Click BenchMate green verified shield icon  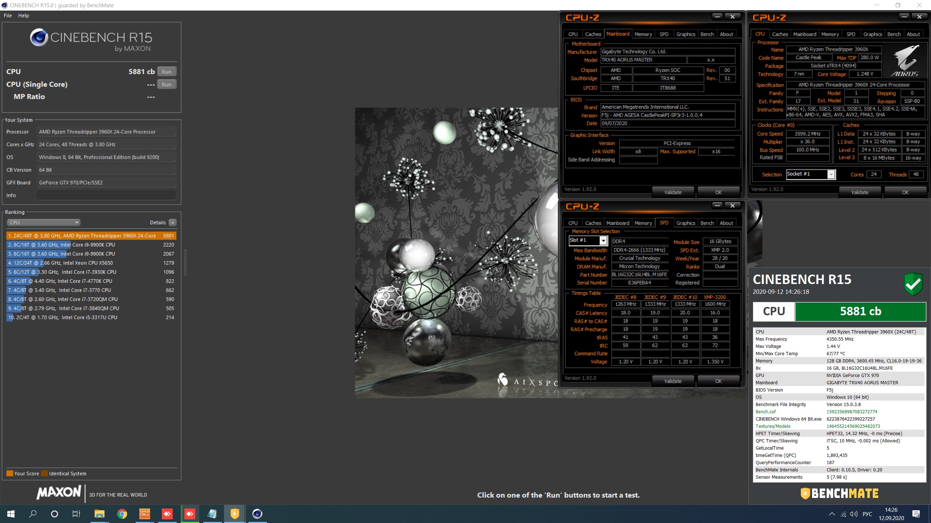pyautogui.click(x=913, y=284)
